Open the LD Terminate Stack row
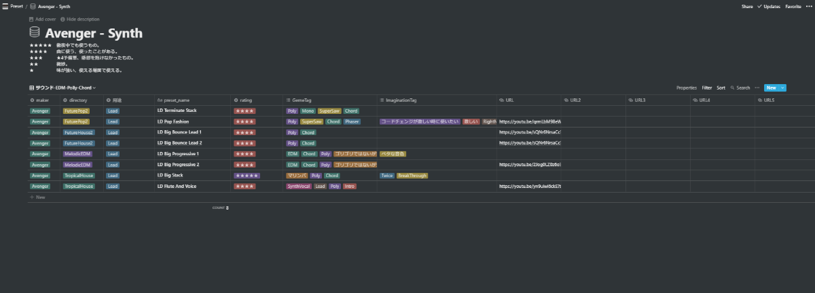Viewport: 815px width, 293px height. pyautogui.click(x=177, y=111)
